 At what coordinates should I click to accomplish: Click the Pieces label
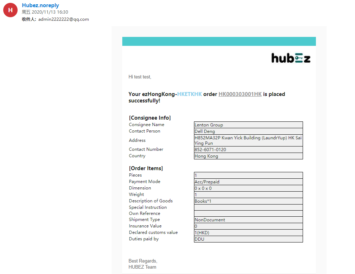[x=136, y=175]
